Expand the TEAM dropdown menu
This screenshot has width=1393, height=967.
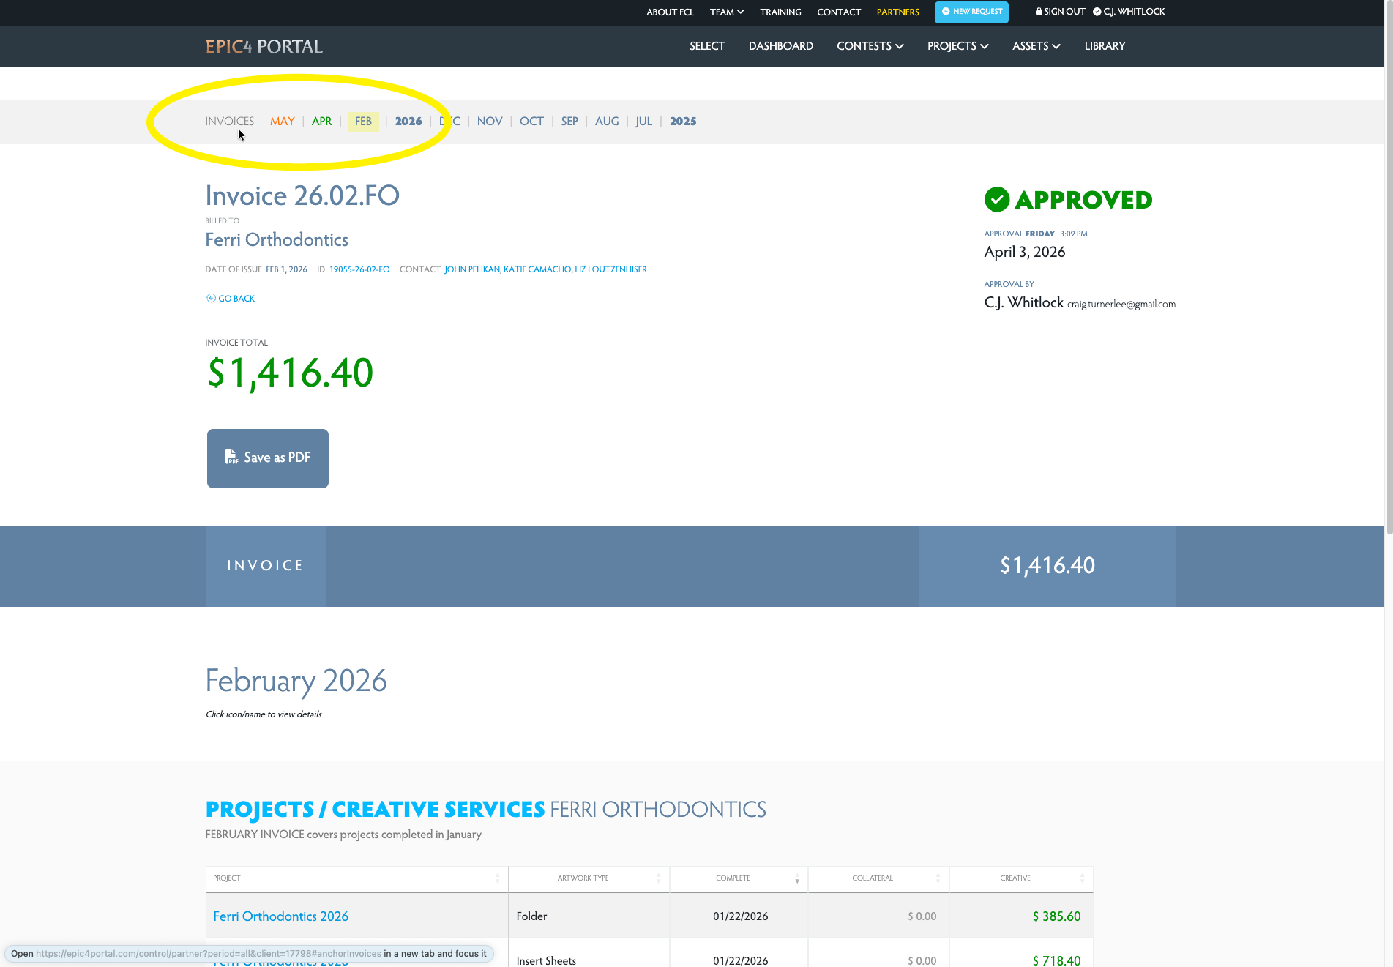[727, 12]
